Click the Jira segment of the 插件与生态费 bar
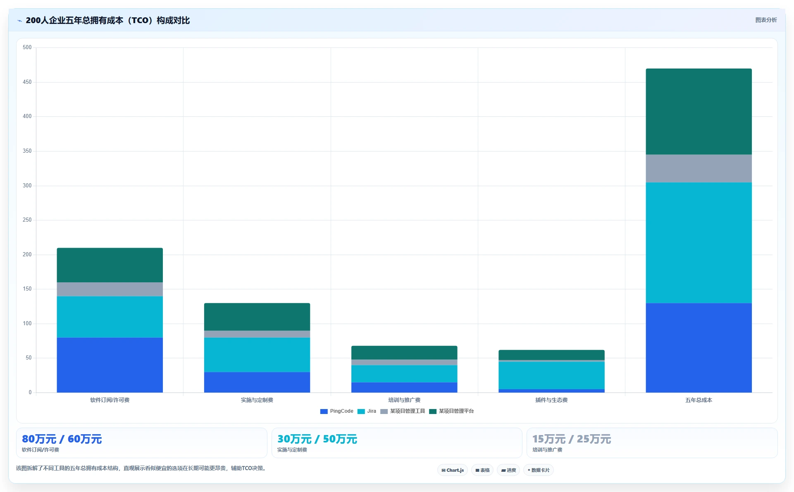This screenshot has height=492, width=794. pyautogui.click(x=551, y=376)
